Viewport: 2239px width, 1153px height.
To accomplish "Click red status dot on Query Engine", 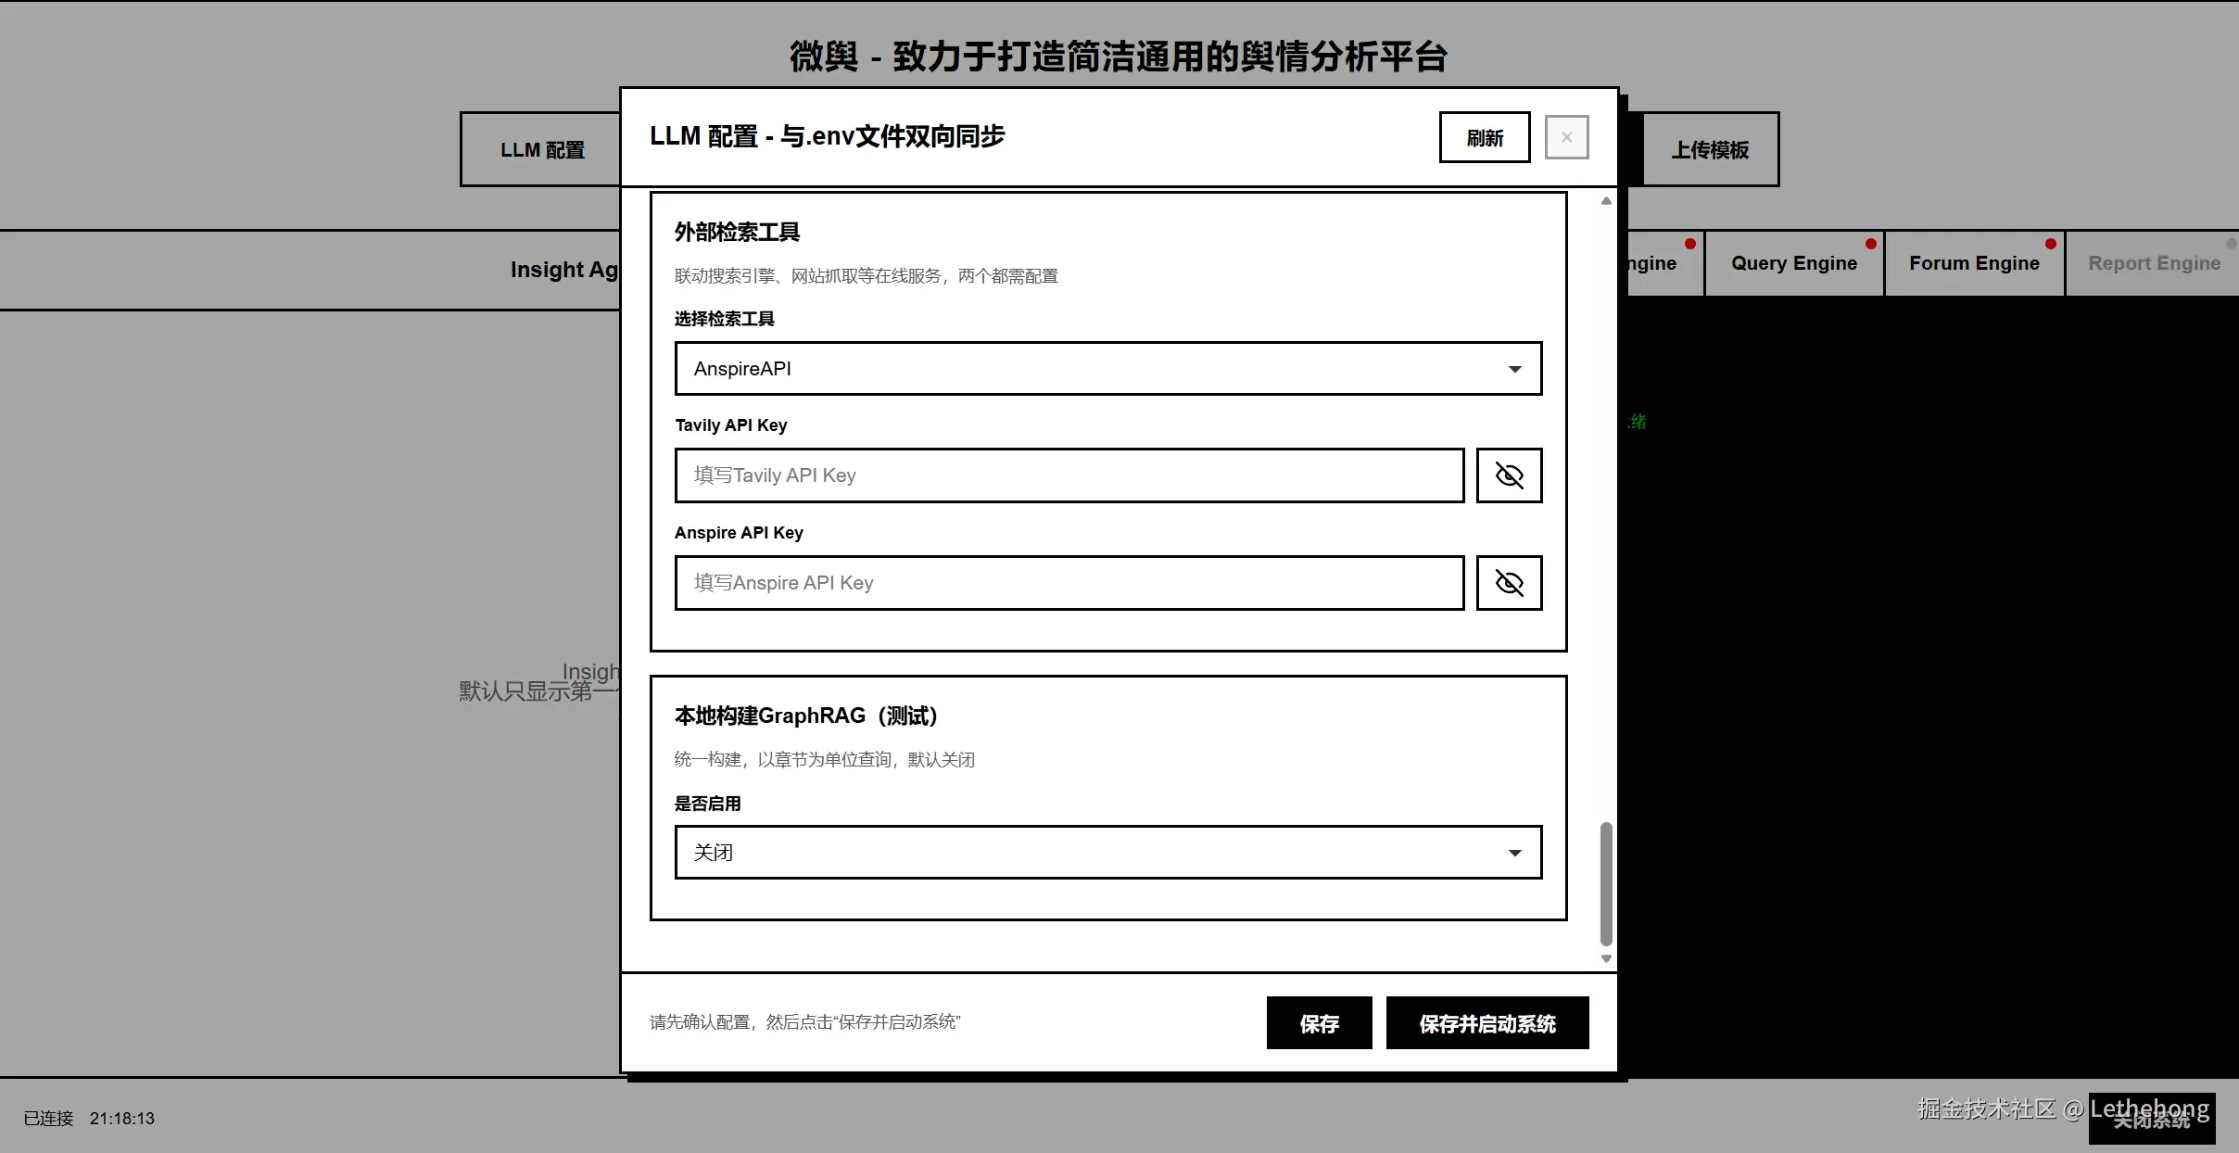I will click(1870, 244).
